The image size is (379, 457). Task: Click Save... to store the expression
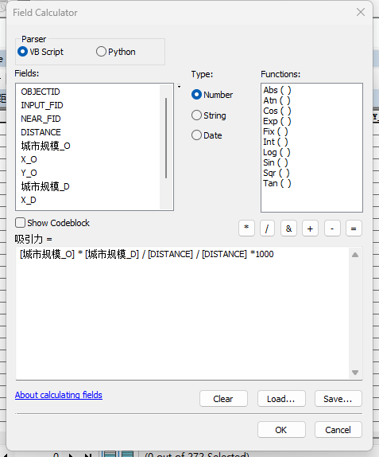point(338,399)
